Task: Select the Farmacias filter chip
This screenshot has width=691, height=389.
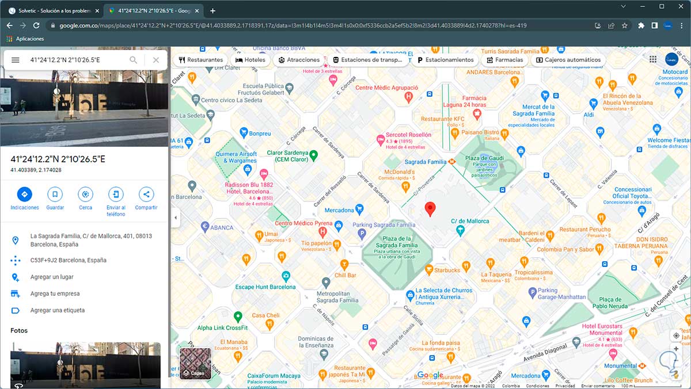Action: pyautogui.click(x=504, y=60)
